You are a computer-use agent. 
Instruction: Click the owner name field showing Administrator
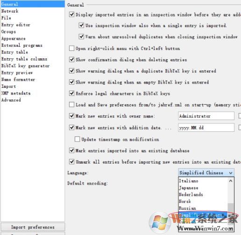coord(206,116)
